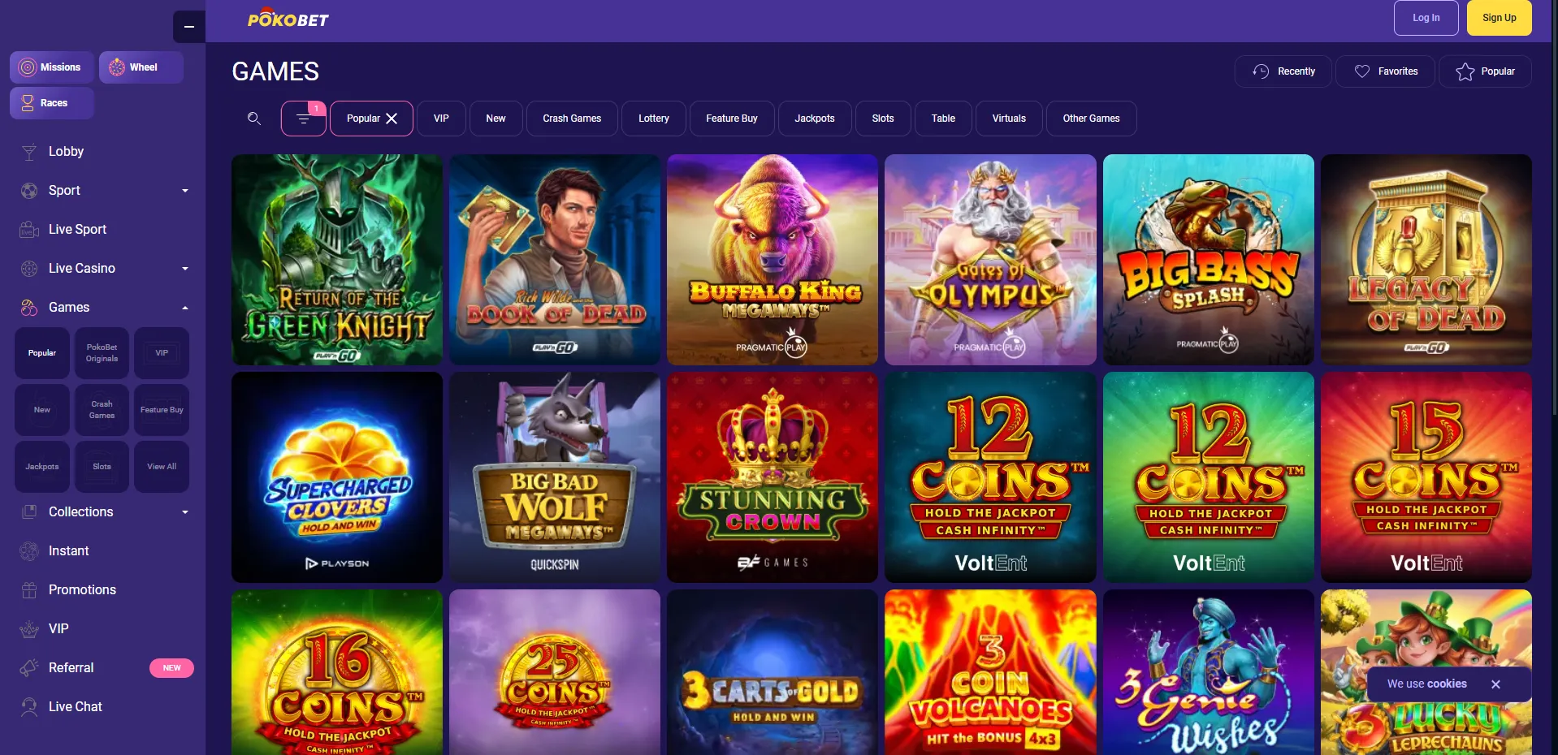
Task: Select the Crash Games category tab
Action: 572,119
